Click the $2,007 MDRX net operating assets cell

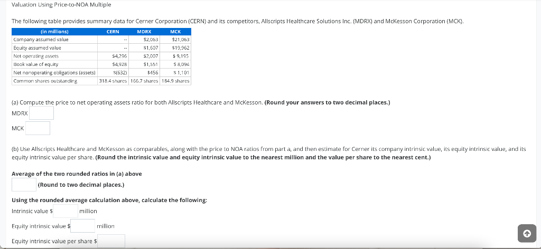coord(144,56)
